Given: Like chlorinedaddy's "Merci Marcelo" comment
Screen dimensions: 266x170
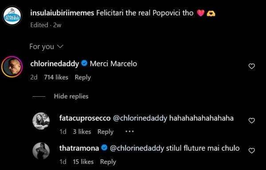Looking at the screenshot, I should [x=251, y=66].
